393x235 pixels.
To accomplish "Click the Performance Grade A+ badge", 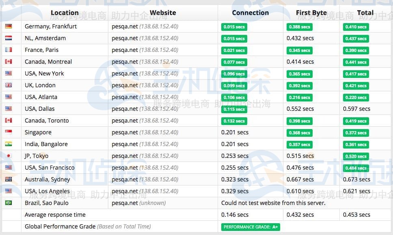I will click(x=250, y=227).
